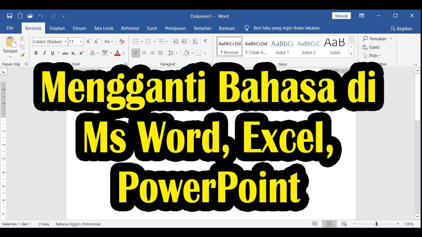Switch to the Tampilan tab
This screenshot has height=237, width=422.
202,28
